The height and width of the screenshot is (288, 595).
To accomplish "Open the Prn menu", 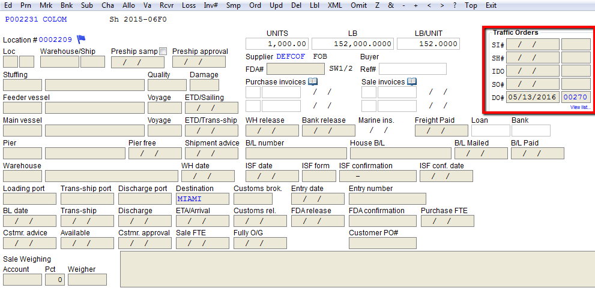I will click(x=26, y=5).
